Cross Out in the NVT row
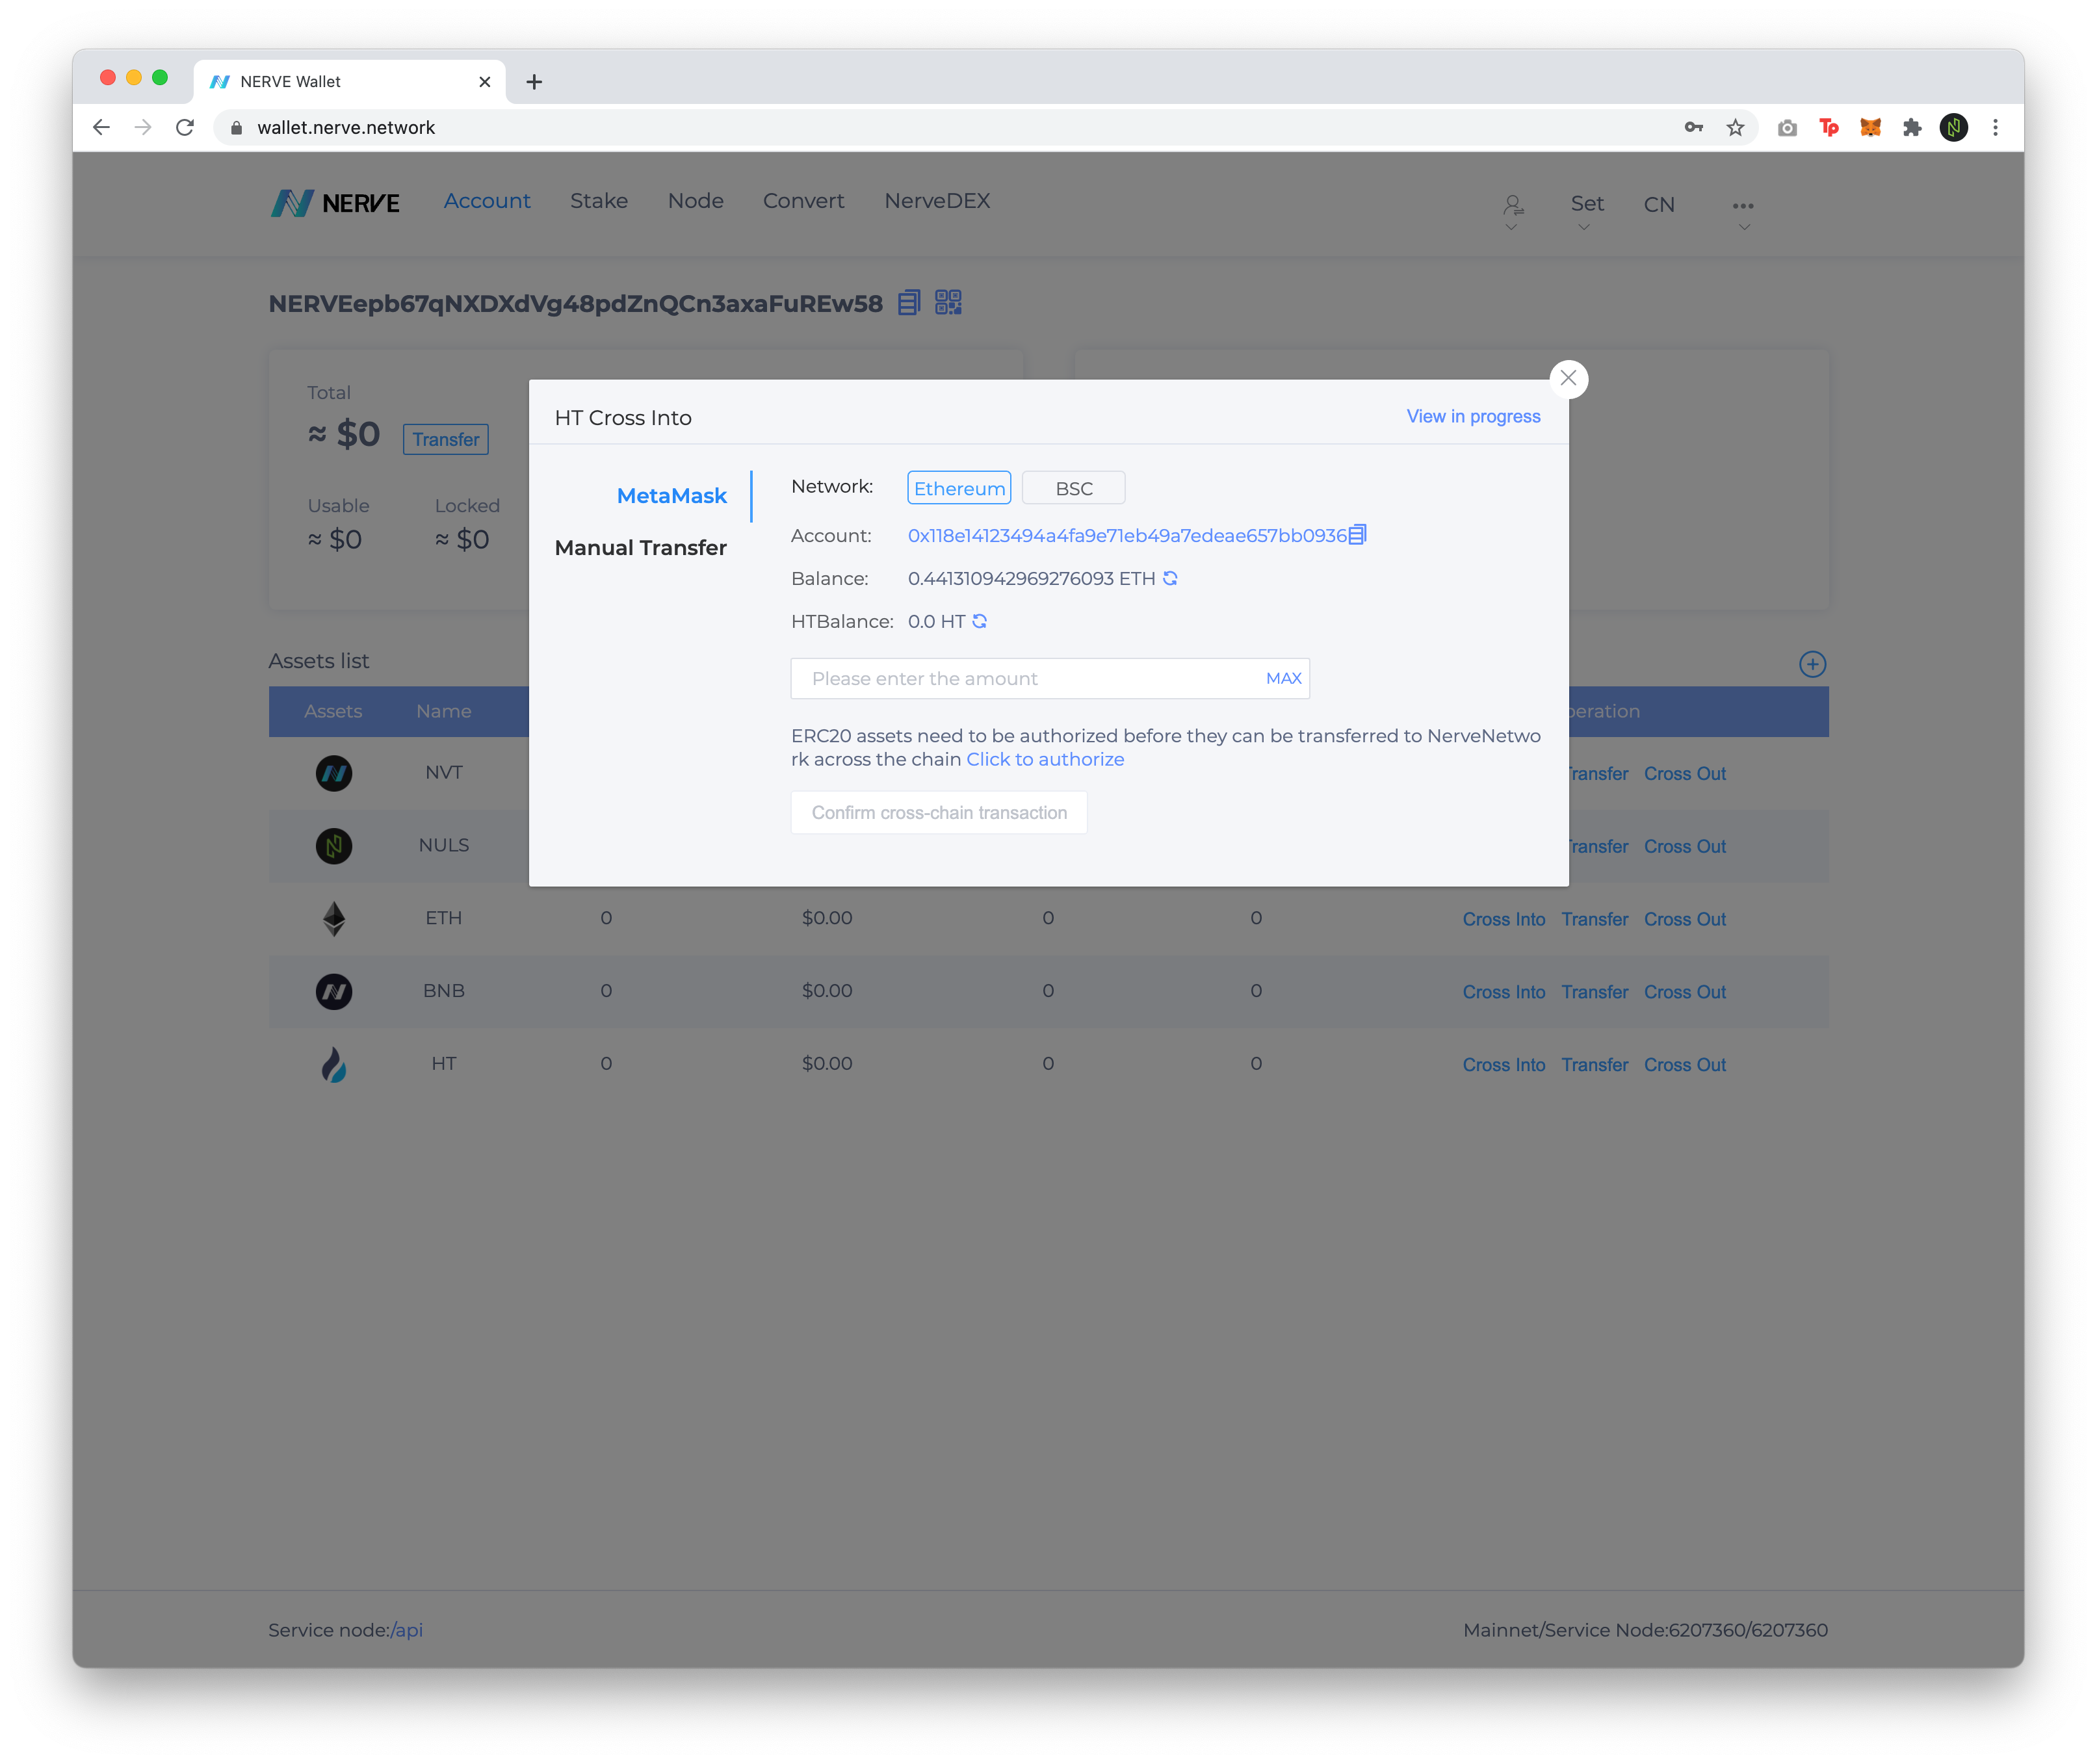The width and height of the screenshot is (2097, 1764). (x=1684, y=774)
